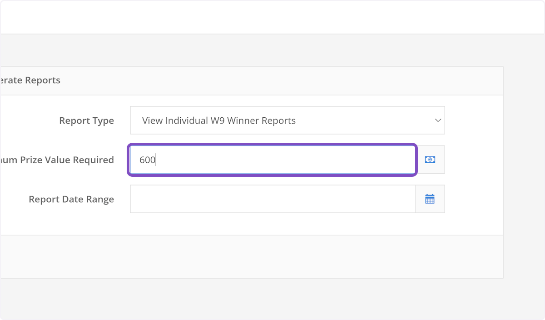545x320 pixels.
Task: Click the Report Type label
Action: pyautogui.click(x=86, y=120)
